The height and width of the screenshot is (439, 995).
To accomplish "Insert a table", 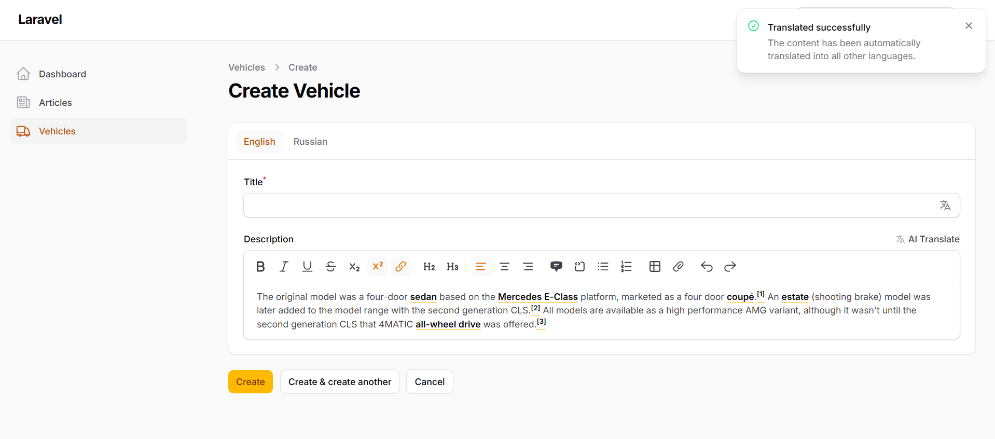I will click(655, 267).
